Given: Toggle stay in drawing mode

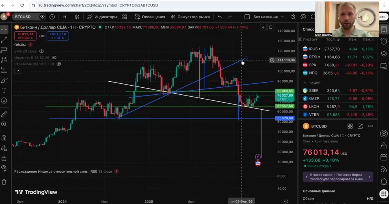Looking at the screenshot, I should (4, 148).
